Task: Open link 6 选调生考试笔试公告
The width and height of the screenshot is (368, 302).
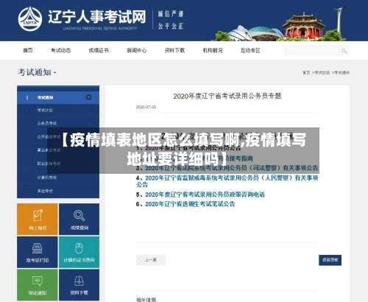Action: pyautogui.click(x=190, y=204)
